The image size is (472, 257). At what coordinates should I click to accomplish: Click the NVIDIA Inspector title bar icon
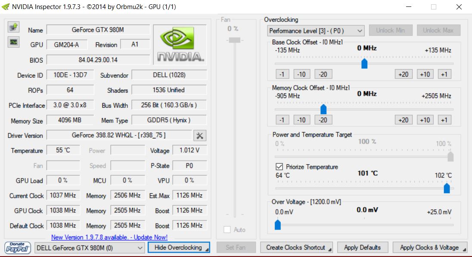[x=6, y=6]
